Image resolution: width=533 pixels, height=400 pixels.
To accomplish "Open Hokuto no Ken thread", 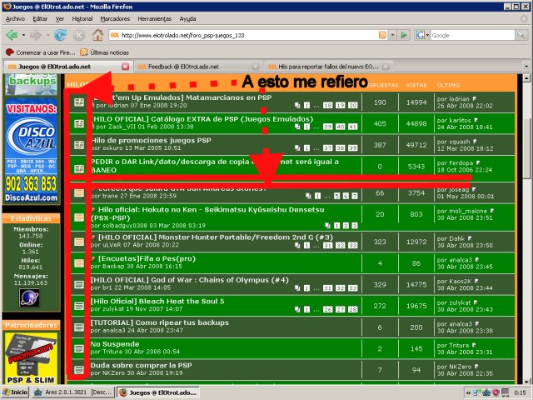I will tap(207, 213).
